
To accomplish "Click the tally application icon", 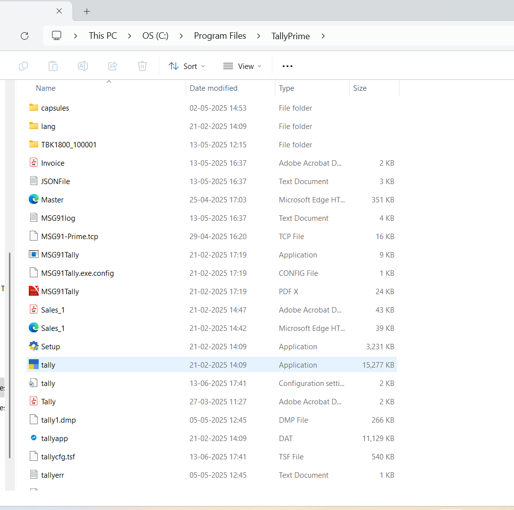I will (x=33, y=365).
